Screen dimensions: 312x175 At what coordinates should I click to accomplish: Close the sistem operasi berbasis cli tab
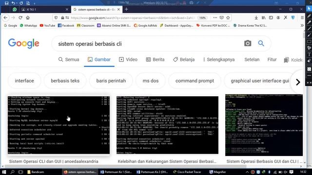pyautogui.click(x=118, y=9)
